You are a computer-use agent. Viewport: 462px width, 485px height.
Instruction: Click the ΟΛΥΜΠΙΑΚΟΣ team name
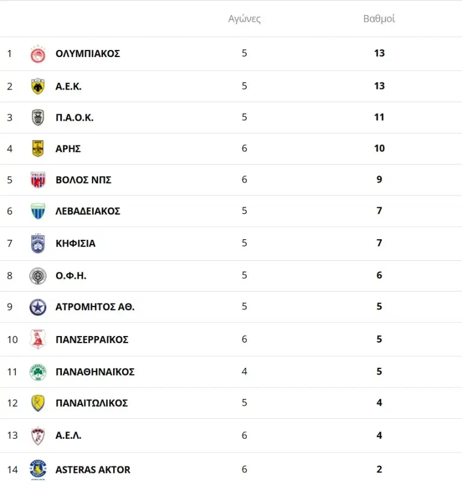point(88,53)
